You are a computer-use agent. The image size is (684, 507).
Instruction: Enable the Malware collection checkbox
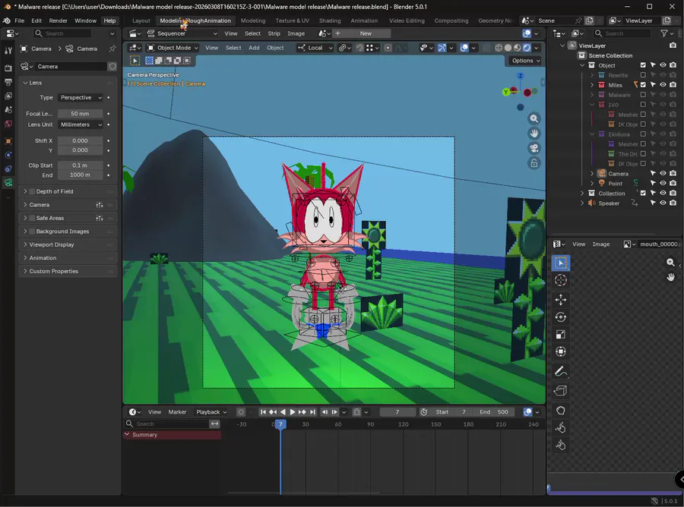coord(643,95)
